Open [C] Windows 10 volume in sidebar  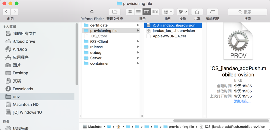coord(37,112)
